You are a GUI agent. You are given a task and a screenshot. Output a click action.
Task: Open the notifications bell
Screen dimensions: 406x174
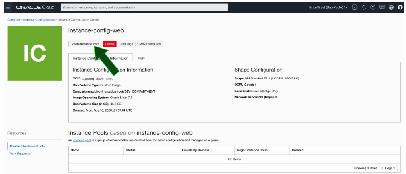[364, 7]
